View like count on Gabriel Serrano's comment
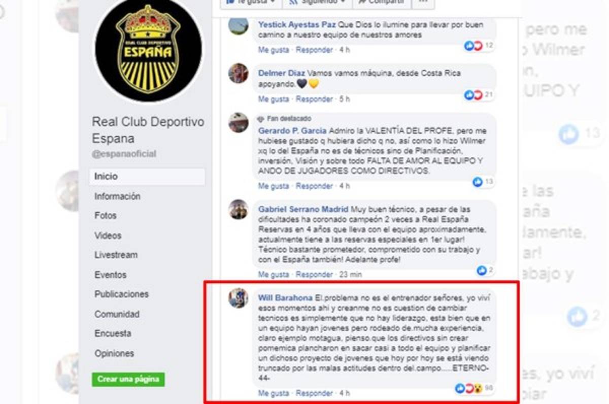The height and width of the screenshot is (404, 609). coord(486,271)
